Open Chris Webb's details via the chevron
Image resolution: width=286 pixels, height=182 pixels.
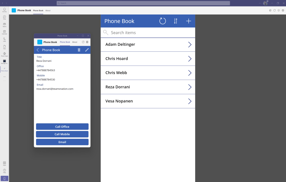click(x=190, y=73)
